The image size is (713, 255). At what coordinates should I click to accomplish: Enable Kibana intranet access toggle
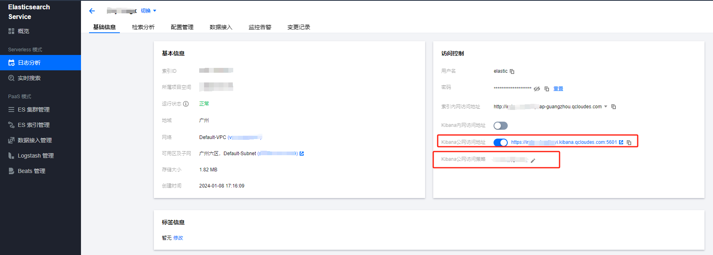coord(500,126)
